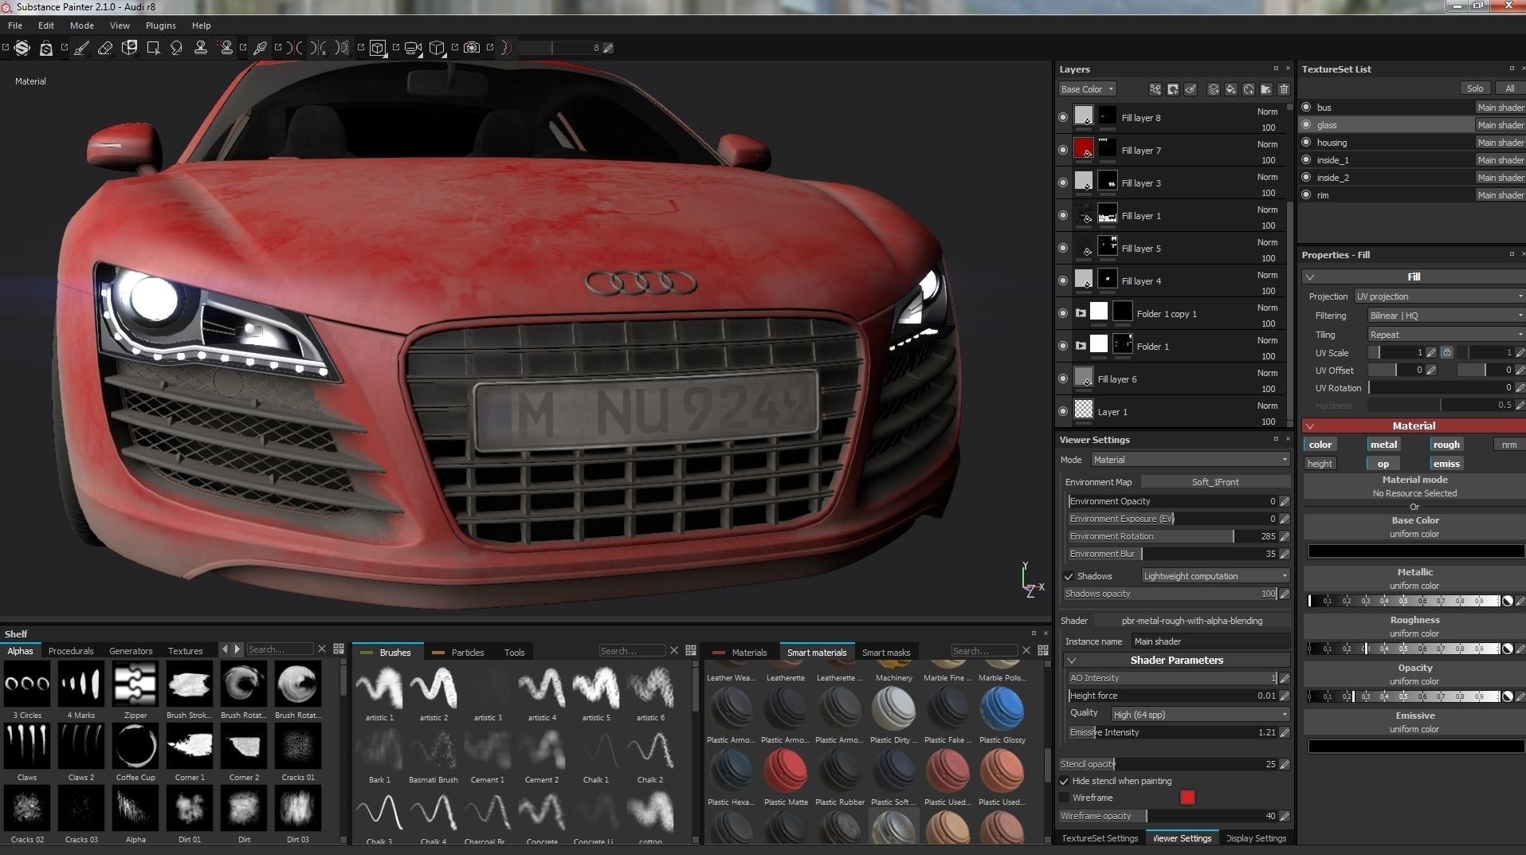Click the Soft_1Front environment map button
The width and height of the screenshot is (1526, 855).
tap(1215, 482)
